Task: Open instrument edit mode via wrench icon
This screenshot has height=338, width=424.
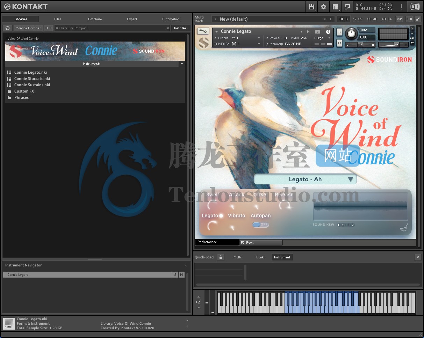Action: tap(203, 31)
